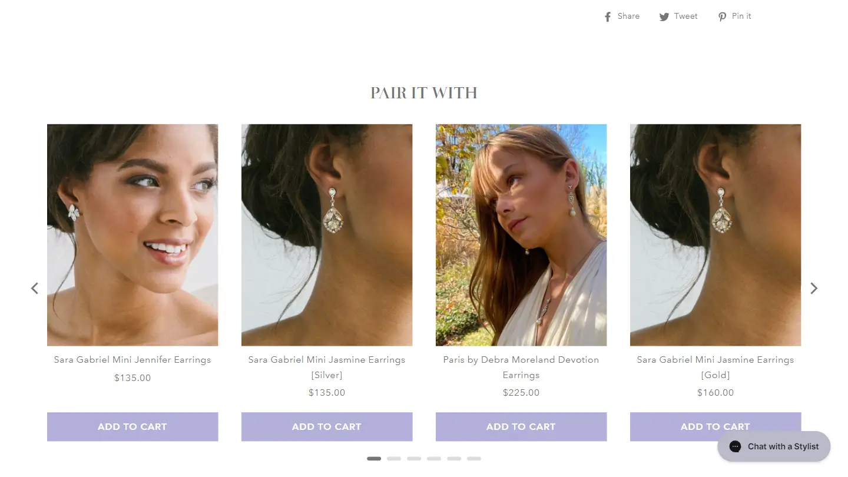This screenshot has width=848, height=477.
Task: Jump to second carousel page dot
Action: tap(394, 458)
